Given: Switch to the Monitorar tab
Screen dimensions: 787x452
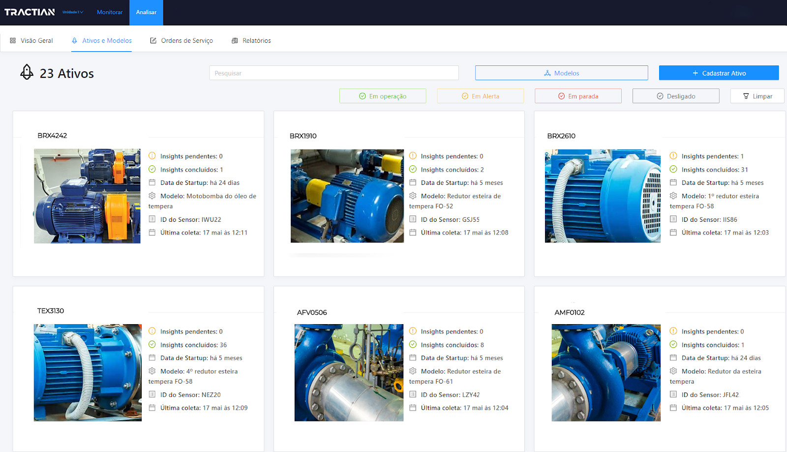Looking at the screenshot, I should tap(110, 12).
